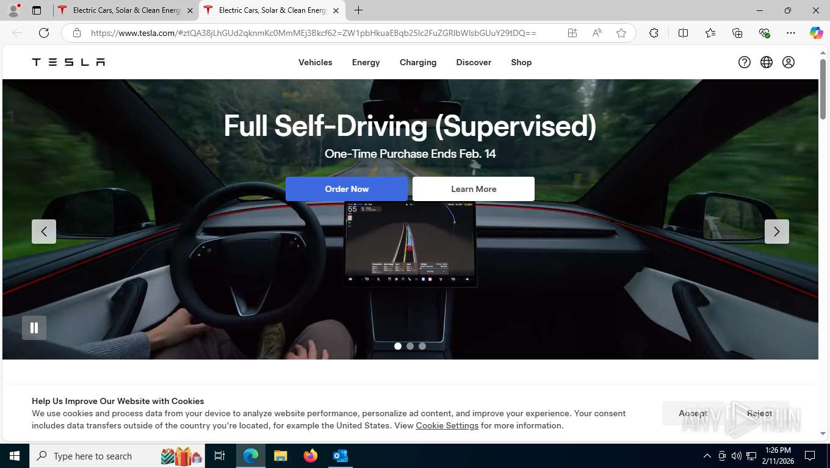830x468 pixels.
Task: Select the third carousel dot
Action: [x=422, y=346]
